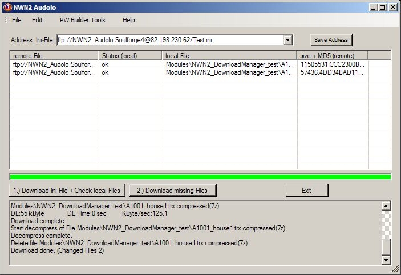Click Download Ini File + Check local Files
Image resolution: width=401 pixels, height=275 pixels.
coord(67,190)
